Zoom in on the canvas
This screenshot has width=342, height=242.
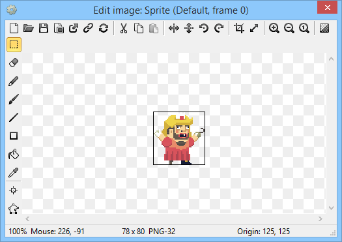point(274,28)
